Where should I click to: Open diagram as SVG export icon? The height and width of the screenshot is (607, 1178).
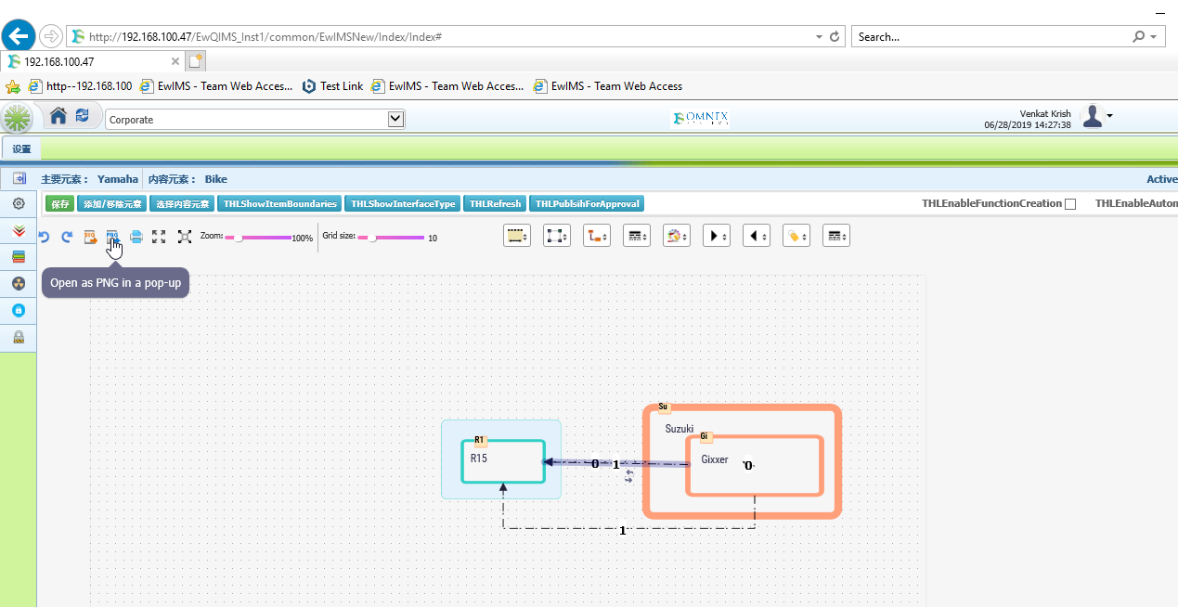tap(91, 238)
